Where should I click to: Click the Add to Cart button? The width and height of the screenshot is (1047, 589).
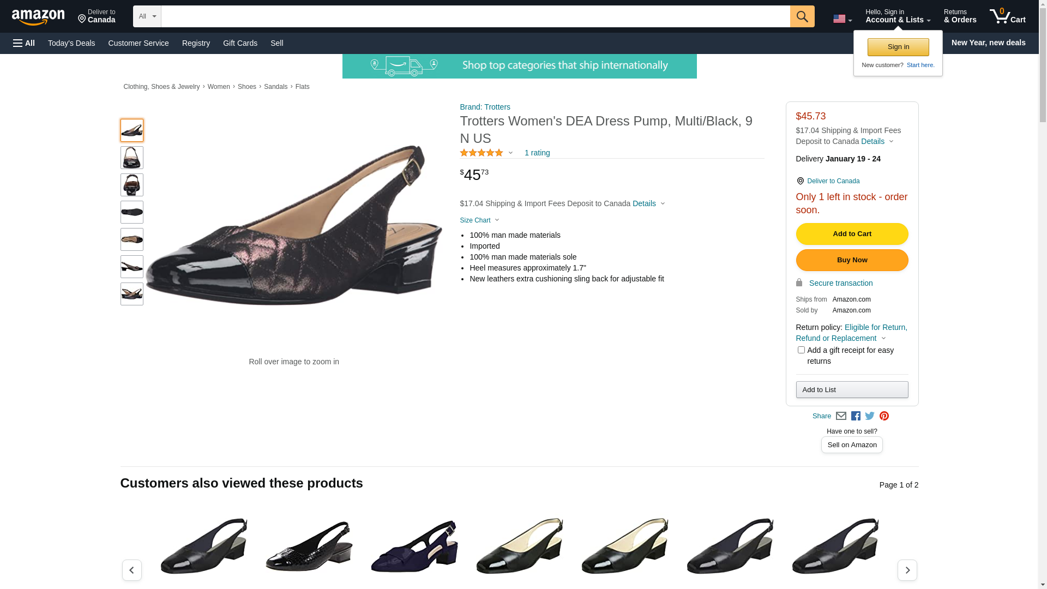click(x=852, y=234)
